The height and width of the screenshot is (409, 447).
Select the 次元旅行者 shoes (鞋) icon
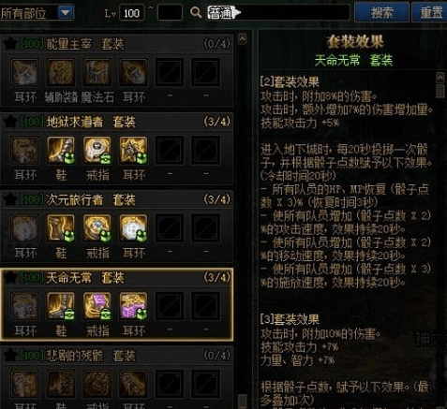coord(61,228)
